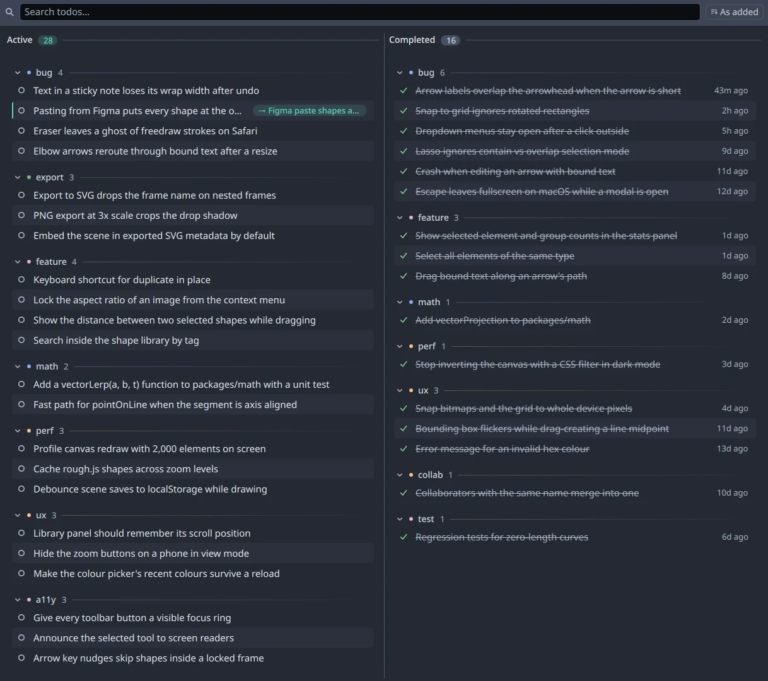Collapse the completed collab group
768x681 pixels.
[x=400, y=475]
